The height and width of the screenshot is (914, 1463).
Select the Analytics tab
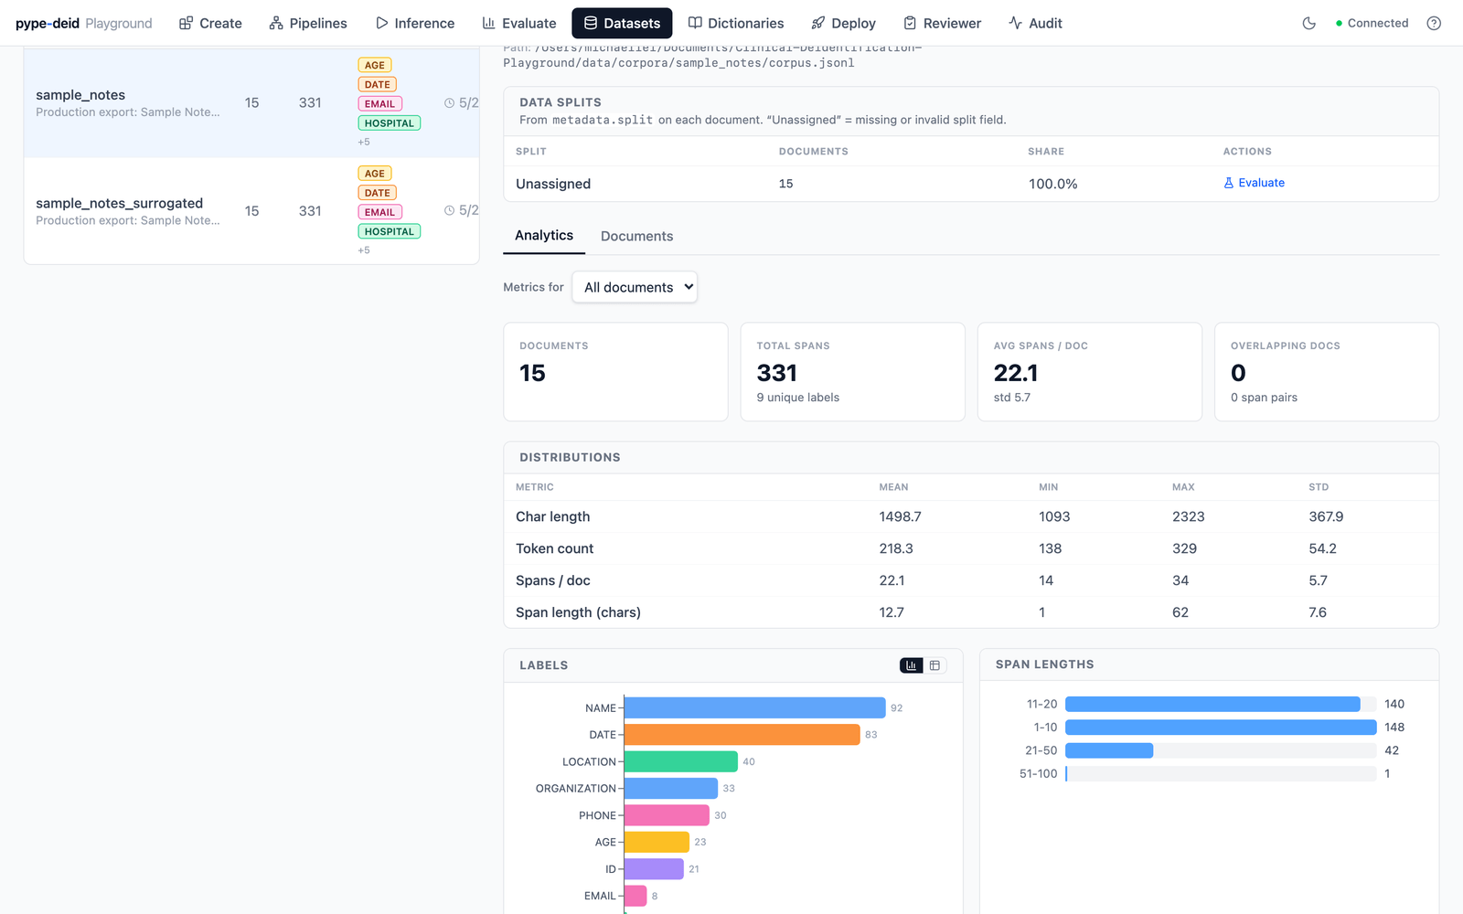[544, 235]
